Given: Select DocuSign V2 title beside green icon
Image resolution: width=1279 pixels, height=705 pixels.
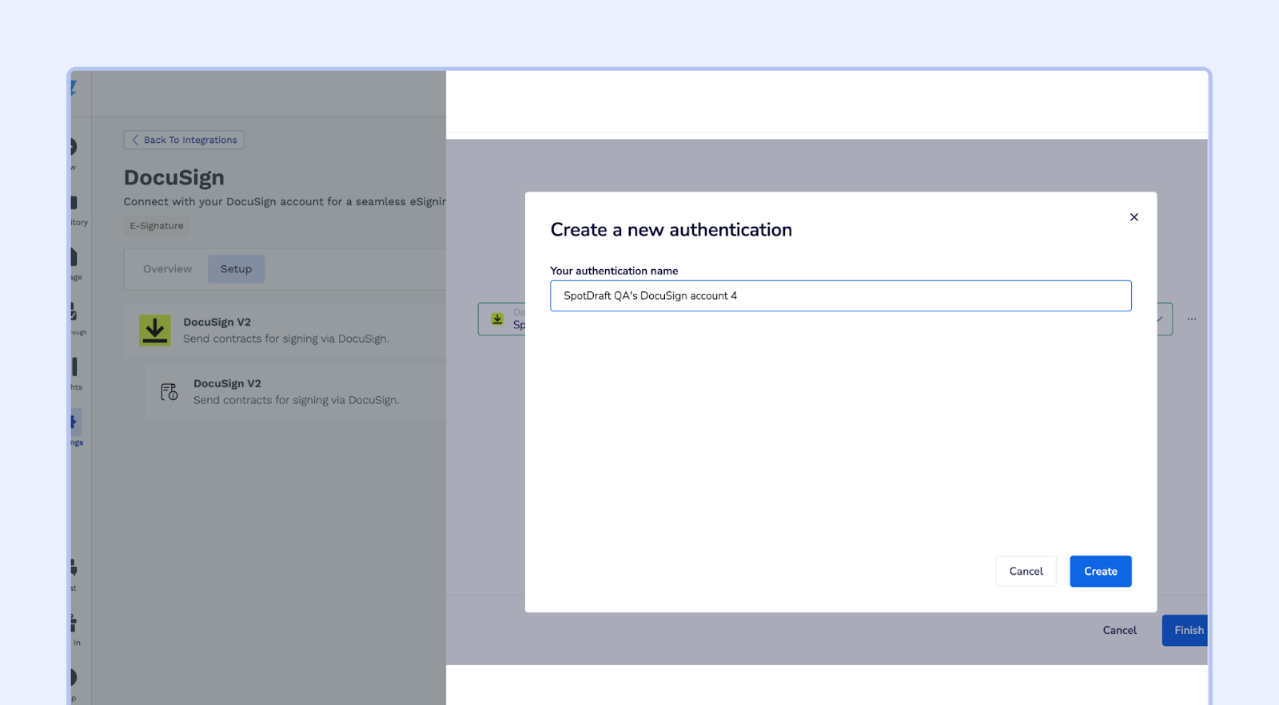Looking at the screenshot, I should coord(217,323).
